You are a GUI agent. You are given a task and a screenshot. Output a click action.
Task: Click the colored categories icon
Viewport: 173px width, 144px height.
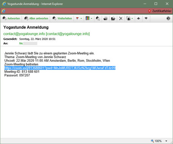pos(88,19)
